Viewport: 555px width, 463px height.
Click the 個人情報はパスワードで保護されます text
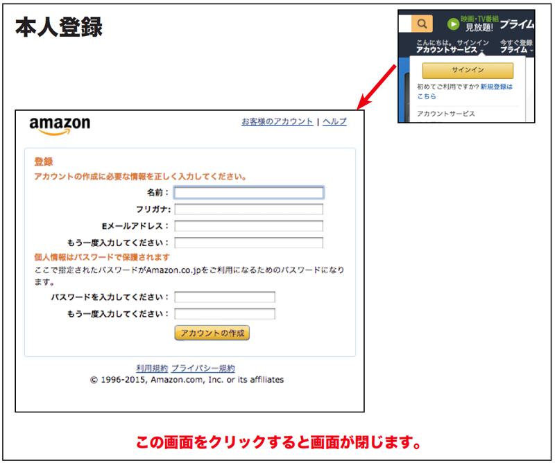[102, 257]
